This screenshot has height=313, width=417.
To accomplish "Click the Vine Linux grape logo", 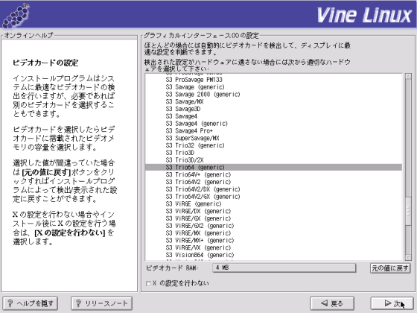I will (x=16, y=16).
